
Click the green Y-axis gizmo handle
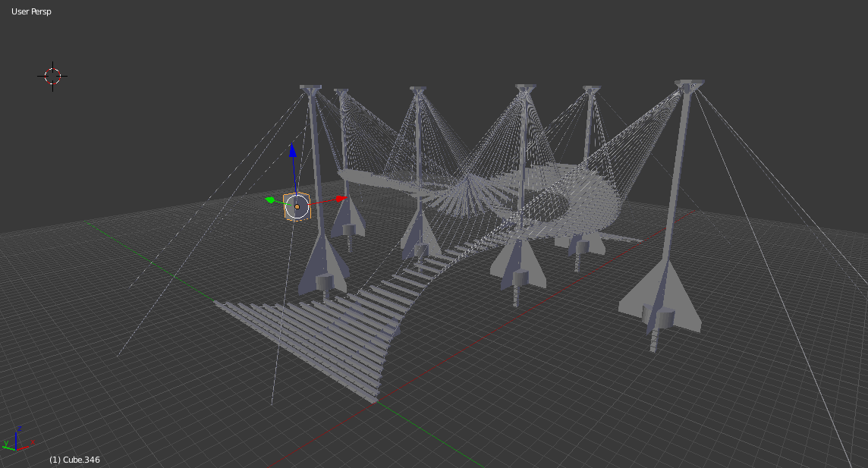pos(269,200)
